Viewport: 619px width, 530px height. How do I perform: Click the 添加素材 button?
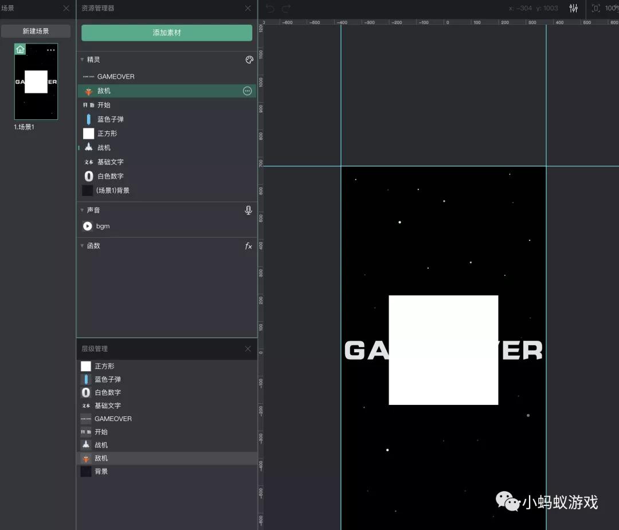click(166, 33)
